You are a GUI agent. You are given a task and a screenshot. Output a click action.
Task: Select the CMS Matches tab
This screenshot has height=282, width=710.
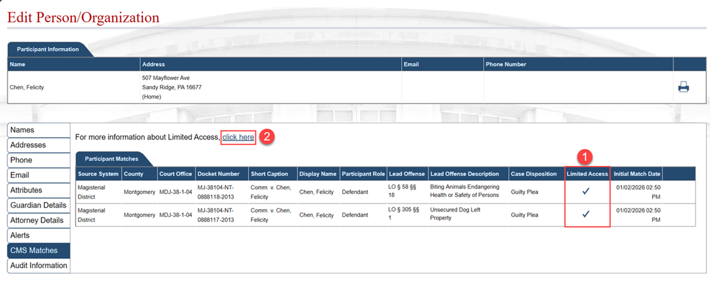(x=34, y=250)
